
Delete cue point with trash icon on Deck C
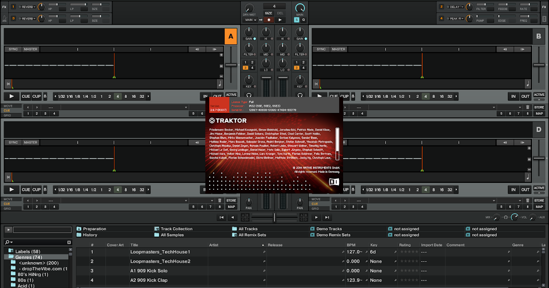click(220, 200)
